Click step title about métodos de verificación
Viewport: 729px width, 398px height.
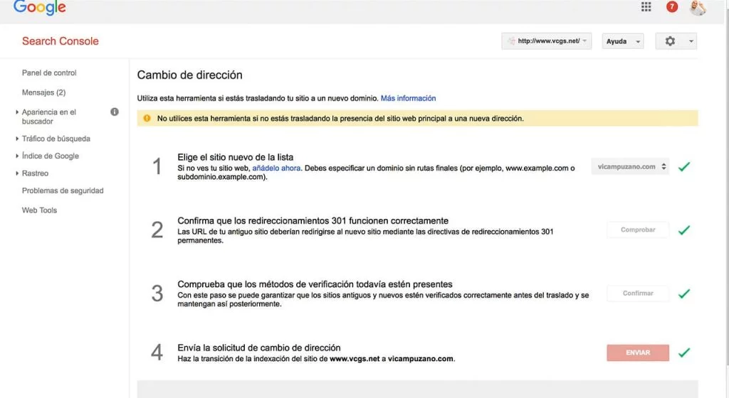coord(315,284)
